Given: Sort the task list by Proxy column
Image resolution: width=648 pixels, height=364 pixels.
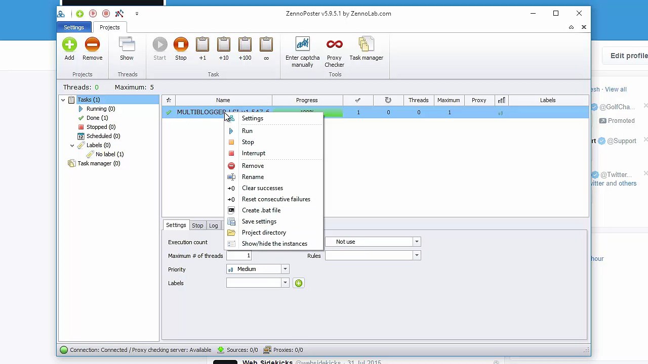Looking at the screenshot, I should (x=479, y=100).
